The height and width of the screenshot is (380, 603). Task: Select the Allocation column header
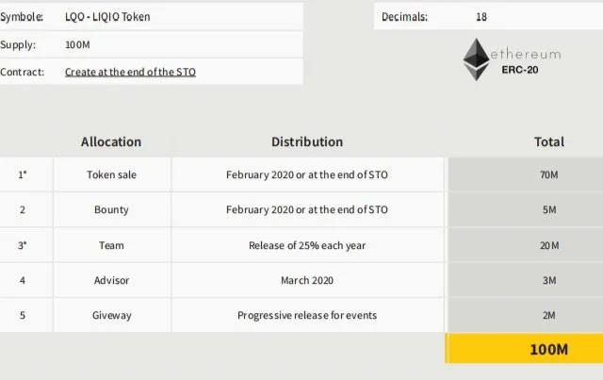click(111, 141)
